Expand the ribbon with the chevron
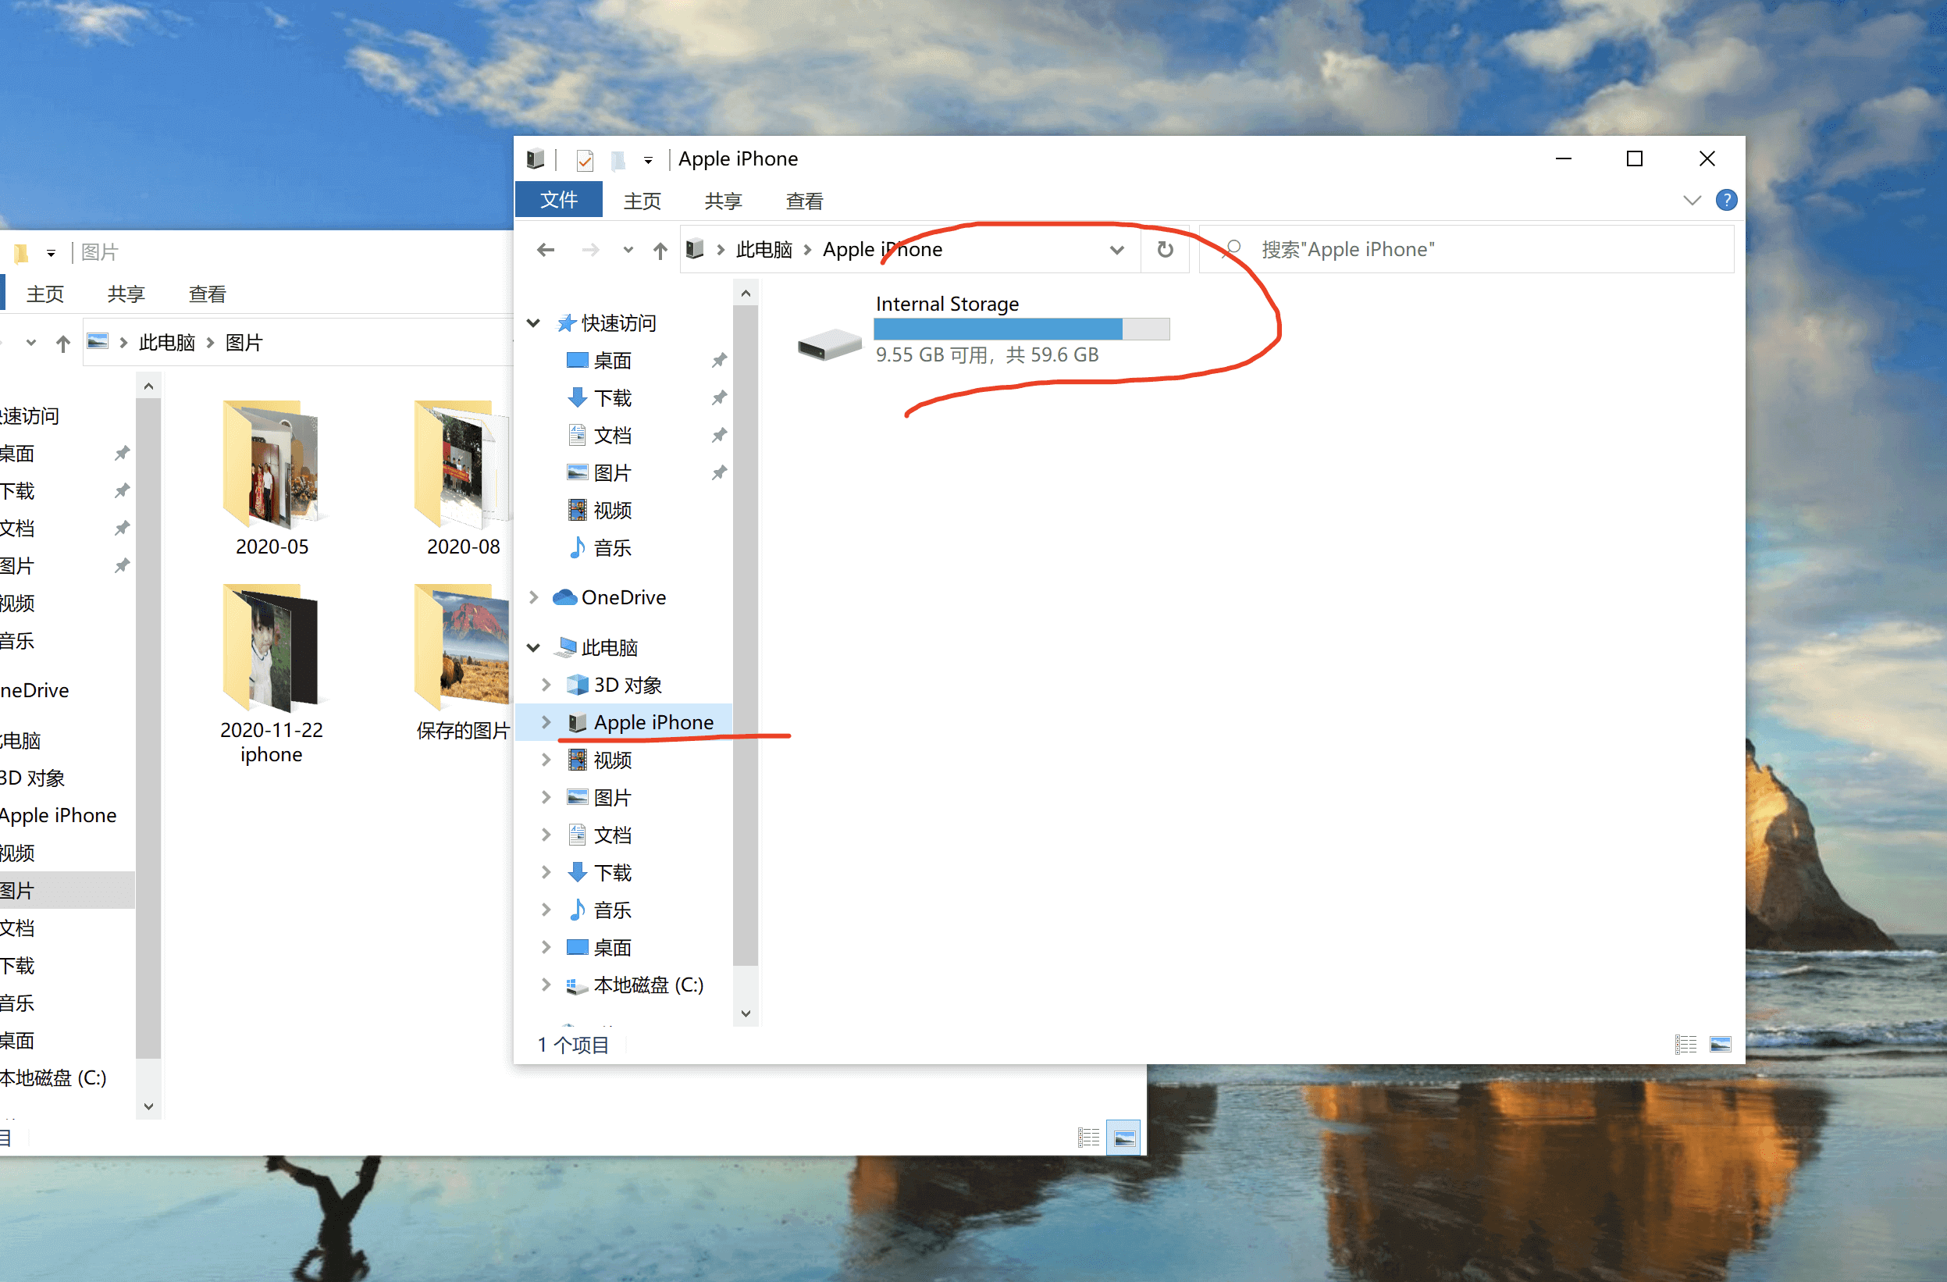1947x1282 pixels. point(1692,201)
